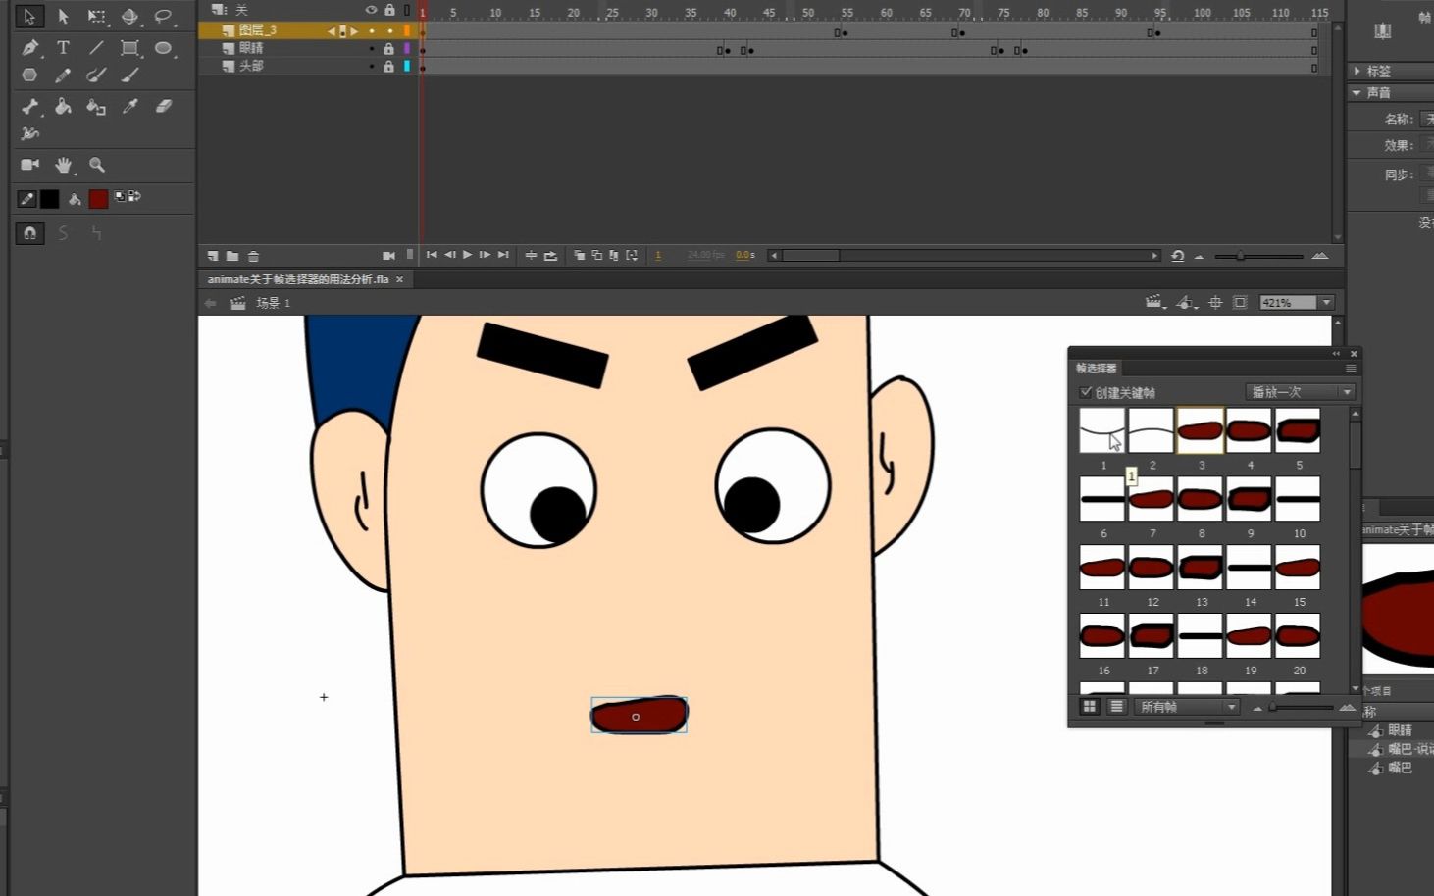
Task: Select the Selection tool in the toolbar
Action: click(27, 17)
